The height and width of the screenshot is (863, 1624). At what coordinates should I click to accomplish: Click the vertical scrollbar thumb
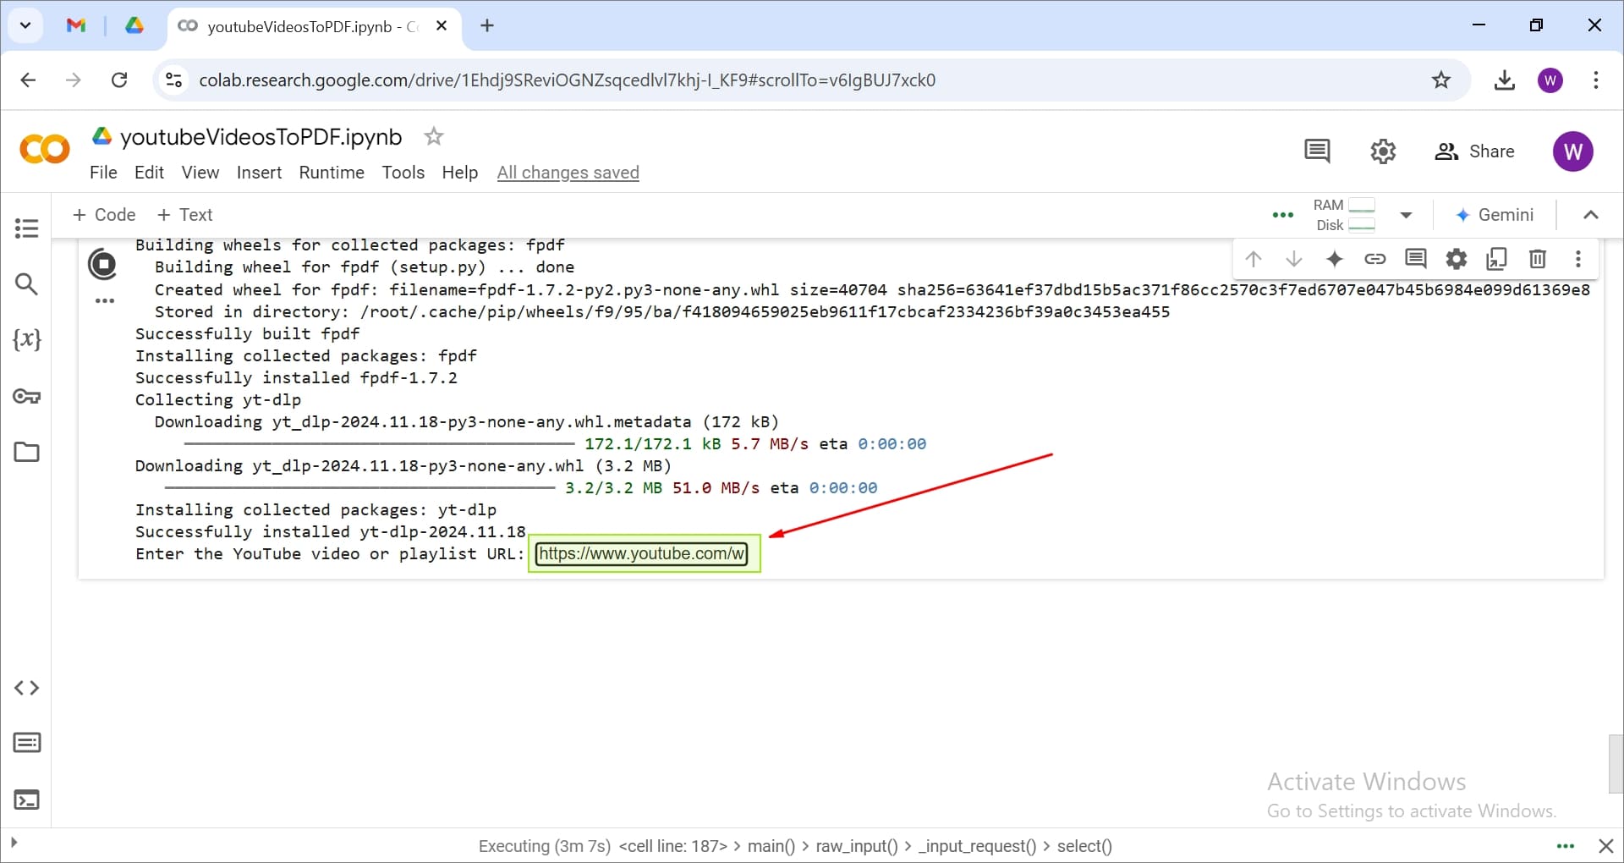click(1616, 764)
